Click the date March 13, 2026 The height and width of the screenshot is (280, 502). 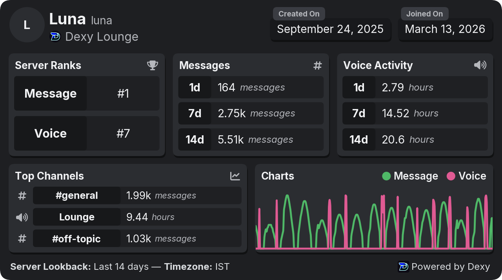tap(445, 29)
